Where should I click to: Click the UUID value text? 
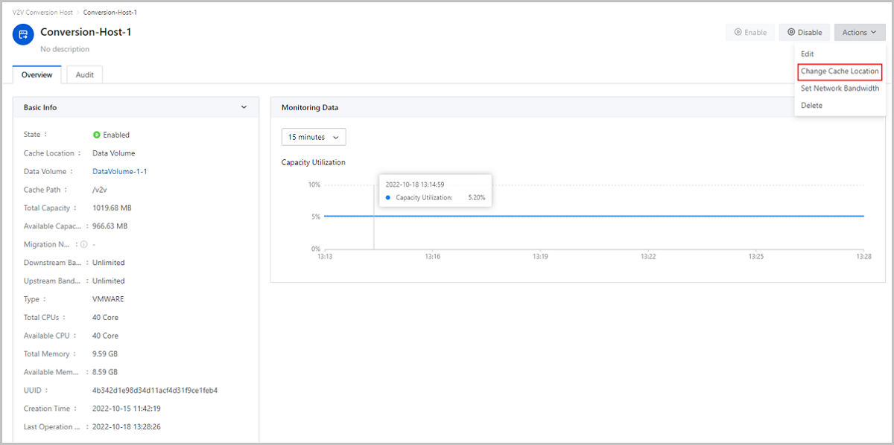tap(154, 391)
